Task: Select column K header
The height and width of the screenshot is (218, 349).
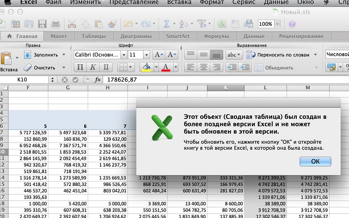Action: click(x=226, y=88)
